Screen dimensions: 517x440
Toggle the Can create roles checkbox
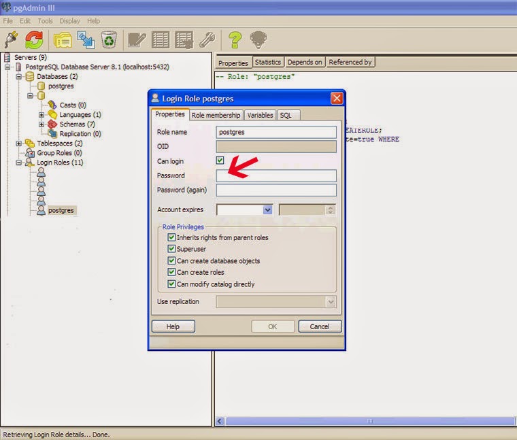click(x=171, y=272)
